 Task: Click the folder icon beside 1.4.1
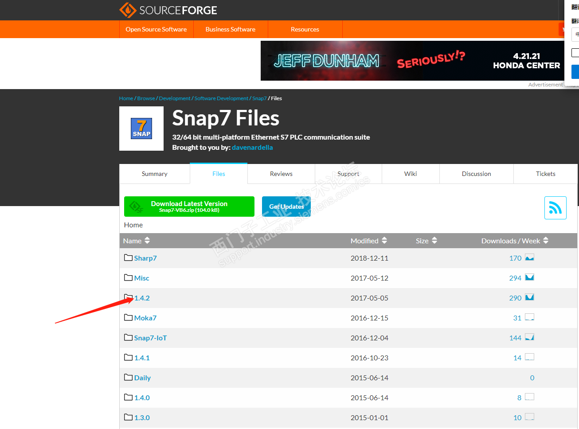[129, 357]
